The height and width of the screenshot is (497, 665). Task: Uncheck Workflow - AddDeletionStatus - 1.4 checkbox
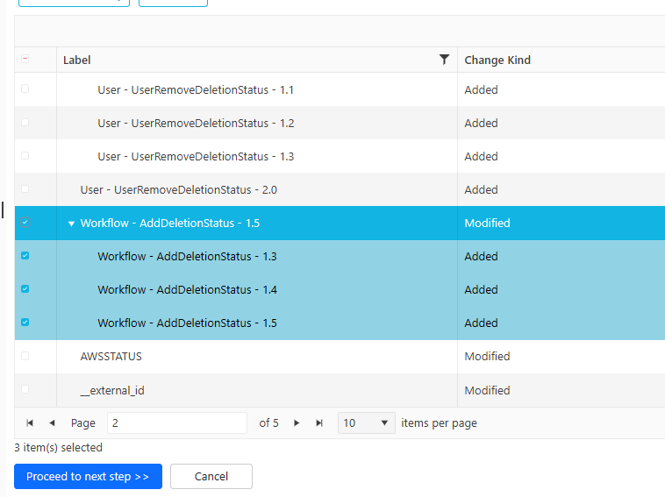pyautogui.click(x=25, y=289)
